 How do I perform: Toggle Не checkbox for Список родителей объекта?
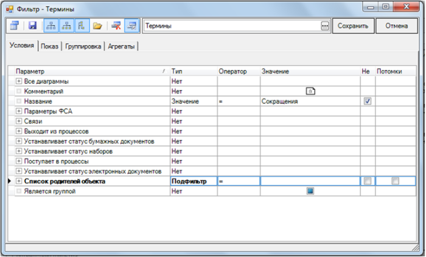(367, 181)
